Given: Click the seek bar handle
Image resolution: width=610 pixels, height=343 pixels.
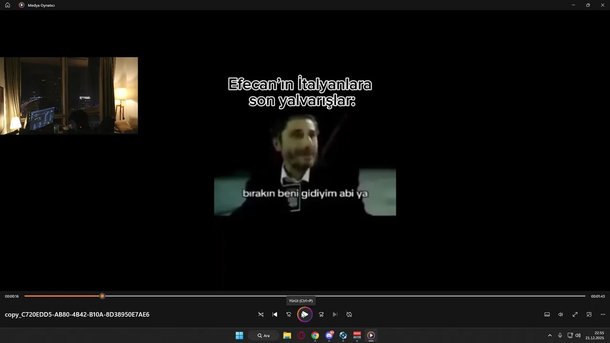Looking at the screenshot, I should 102,296.
